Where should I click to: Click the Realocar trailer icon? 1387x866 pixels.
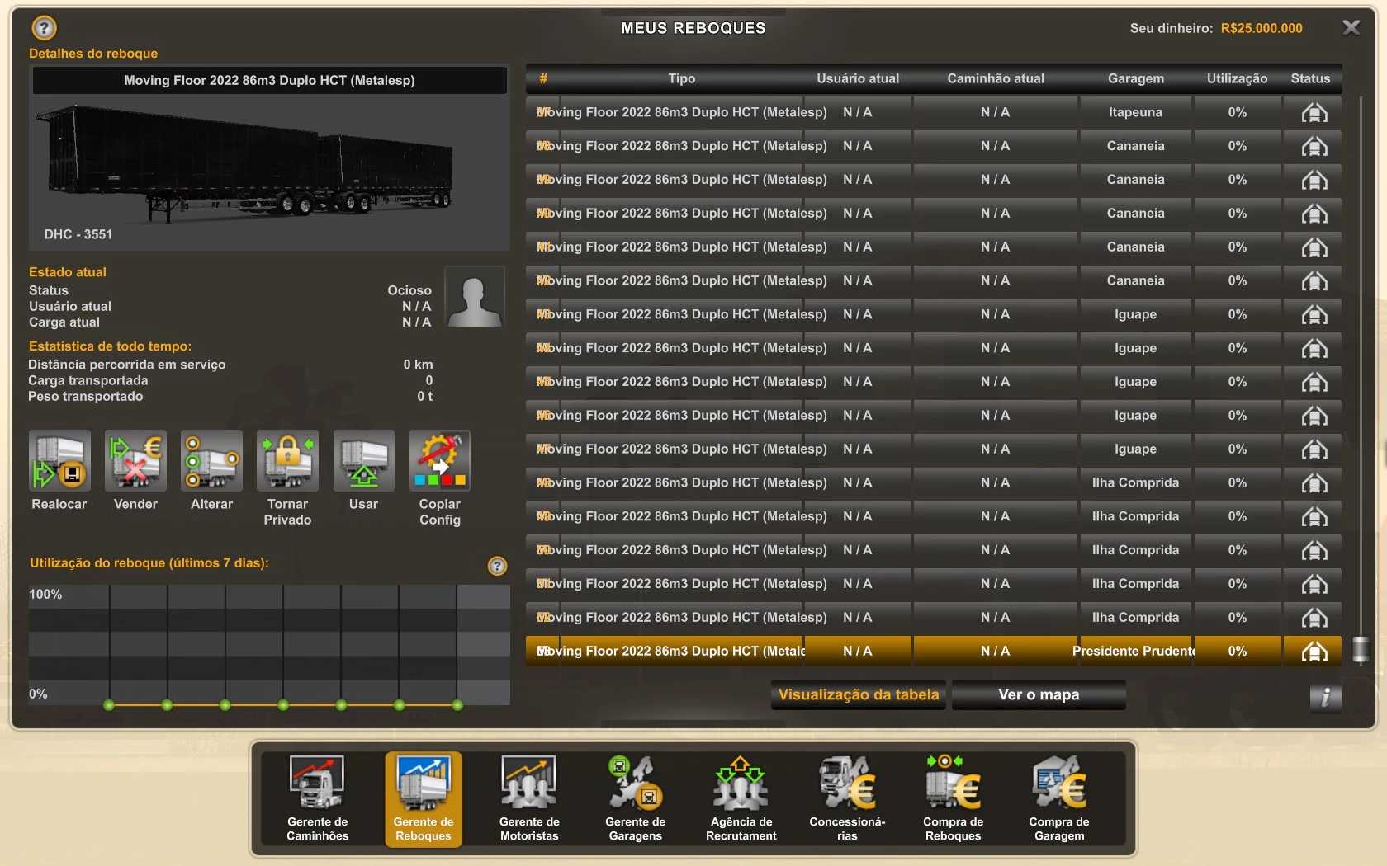pos(59,461)
